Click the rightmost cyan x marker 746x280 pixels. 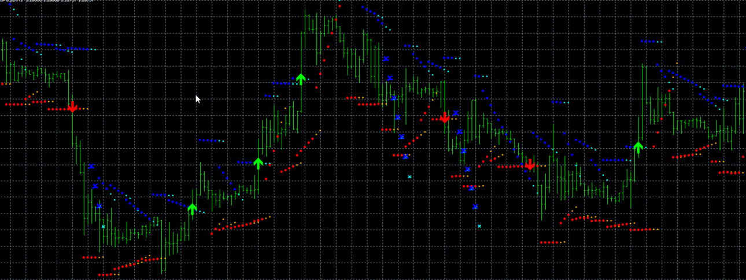(479, 226)
